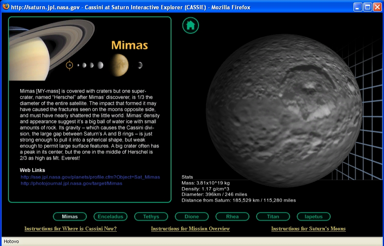Open the Mimas moon tab
Viewport: 384px width, 246px height.
(x=70, y=217)
